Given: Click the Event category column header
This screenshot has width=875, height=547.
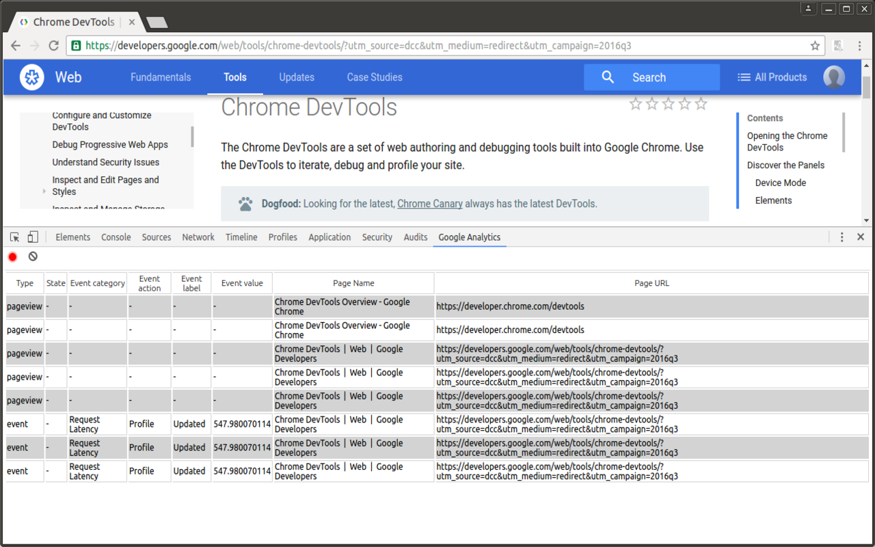Looking at the screenshot, I should 98,283.
